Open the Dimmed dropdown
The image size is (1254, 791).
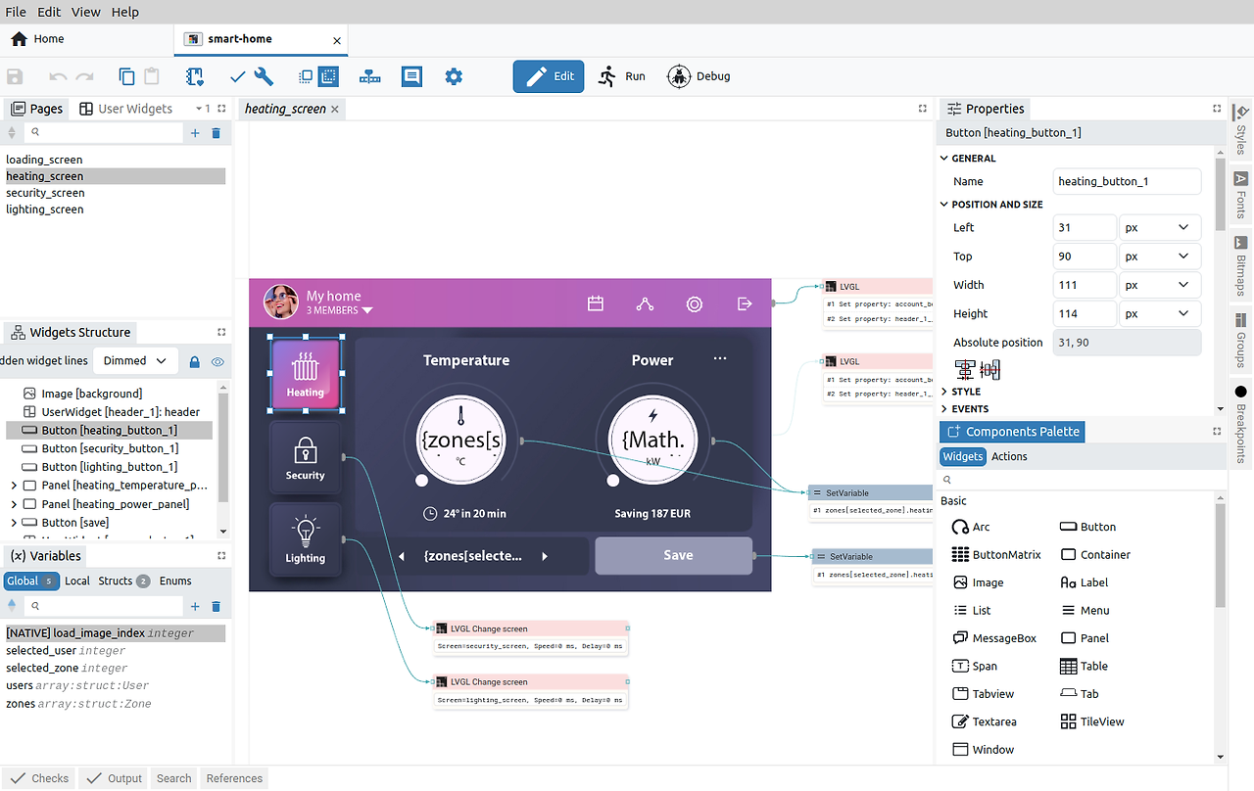coord(135,361)
